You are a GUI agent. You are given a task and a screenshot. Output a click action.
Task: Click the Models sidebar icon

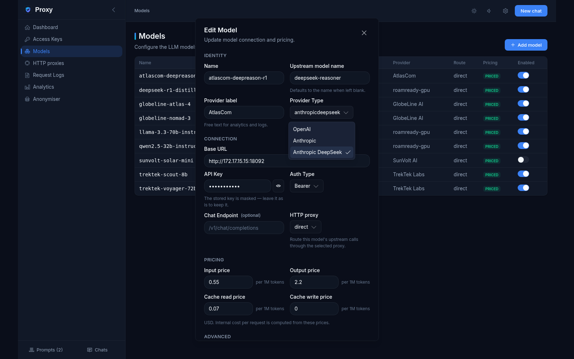(27, 51)
